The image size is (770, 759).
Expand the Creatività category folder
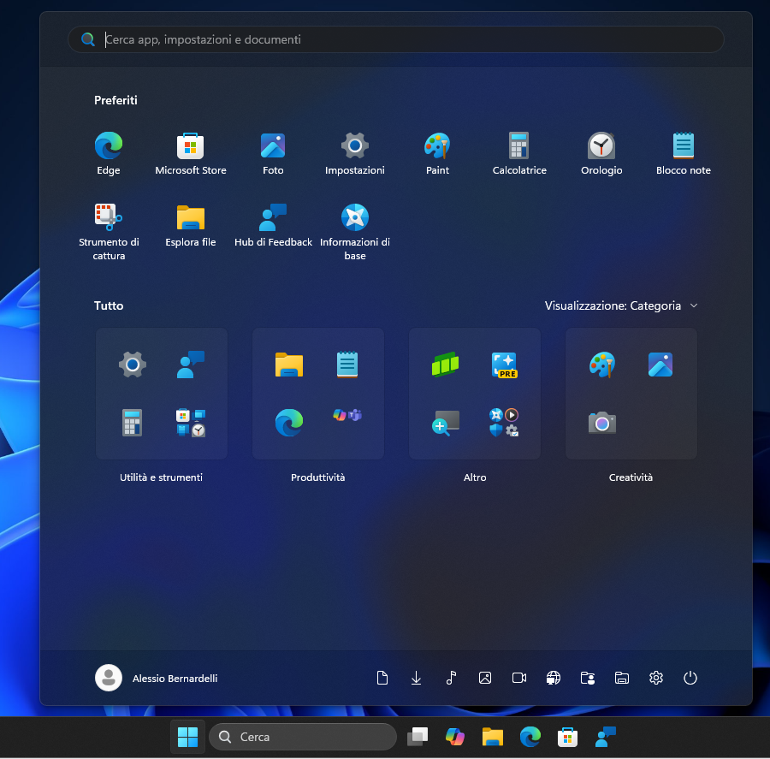pos(631,394)
